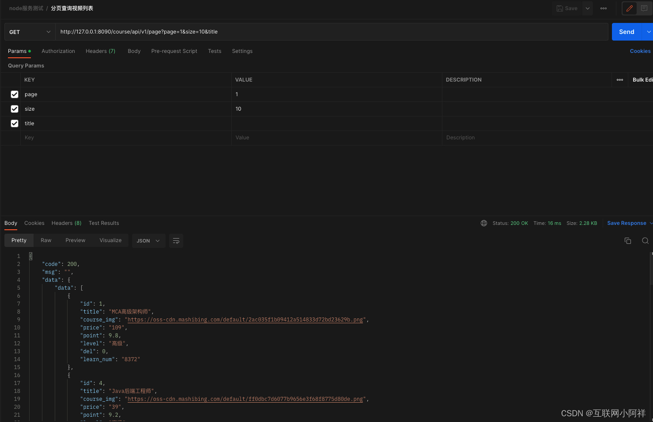Open the Tests tab
This screenshot has width=653, height=422.
215,51
